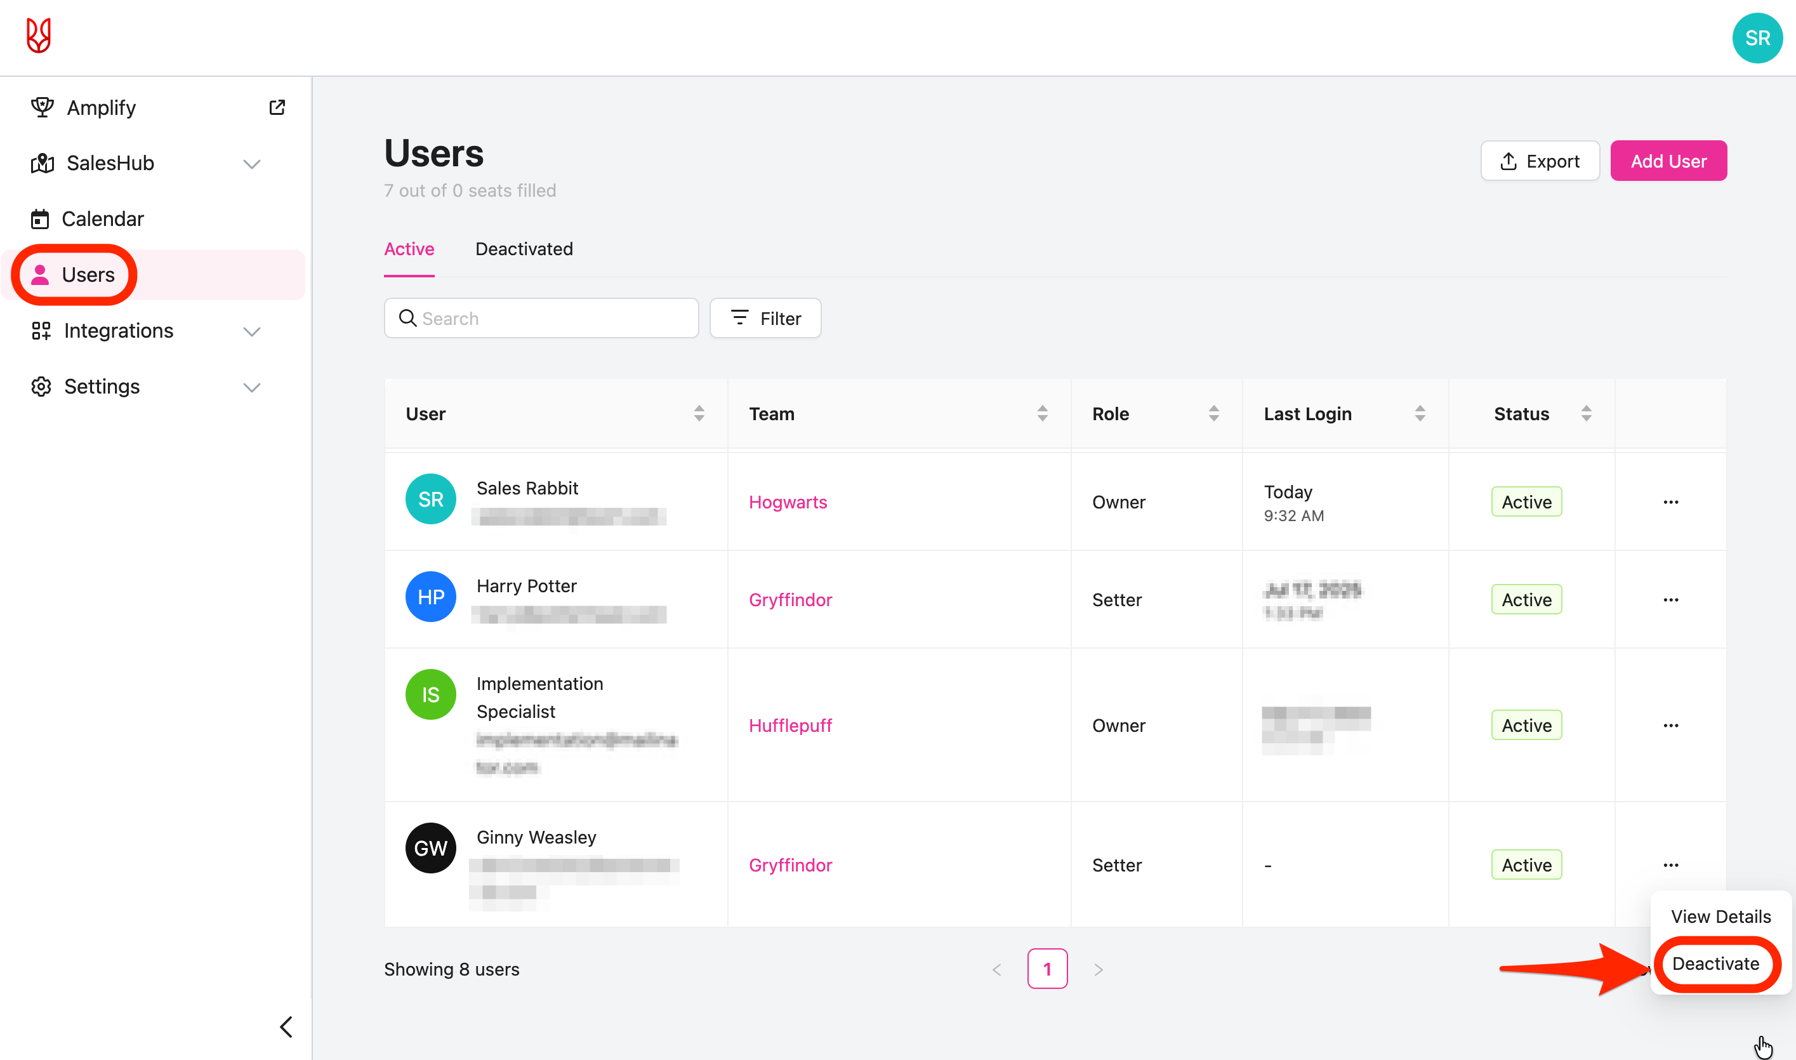The image size is (1796, 1060).
Task: Choose Deactivate from the context menu
Action: (x=1715, y=964)
